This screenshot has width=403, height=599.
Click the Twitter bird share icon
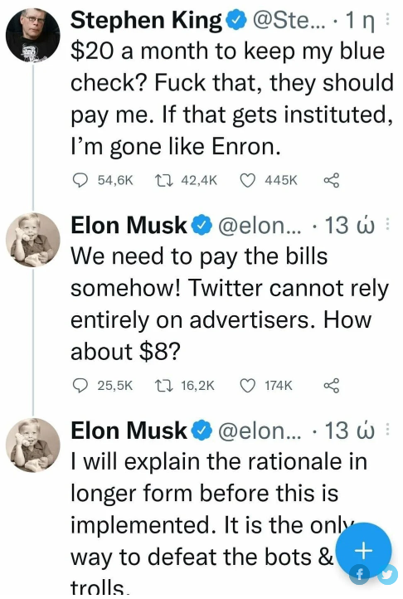click(388, 574)
